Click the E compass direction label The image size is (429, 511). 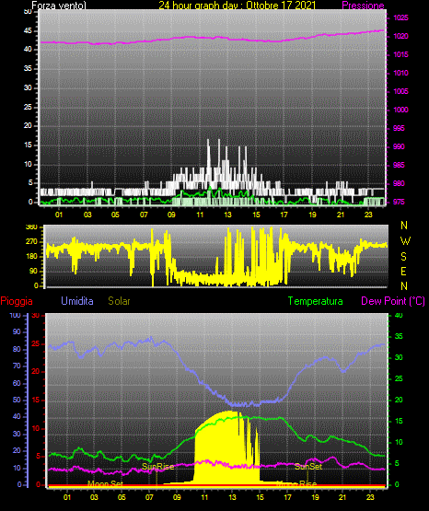coord(403,272)
